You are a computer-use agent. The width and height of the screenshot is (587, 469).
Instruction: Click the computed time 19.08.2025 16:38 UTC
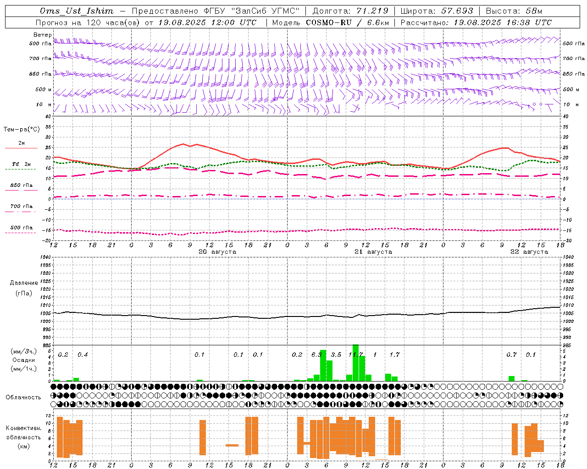(x=503, y=22)
